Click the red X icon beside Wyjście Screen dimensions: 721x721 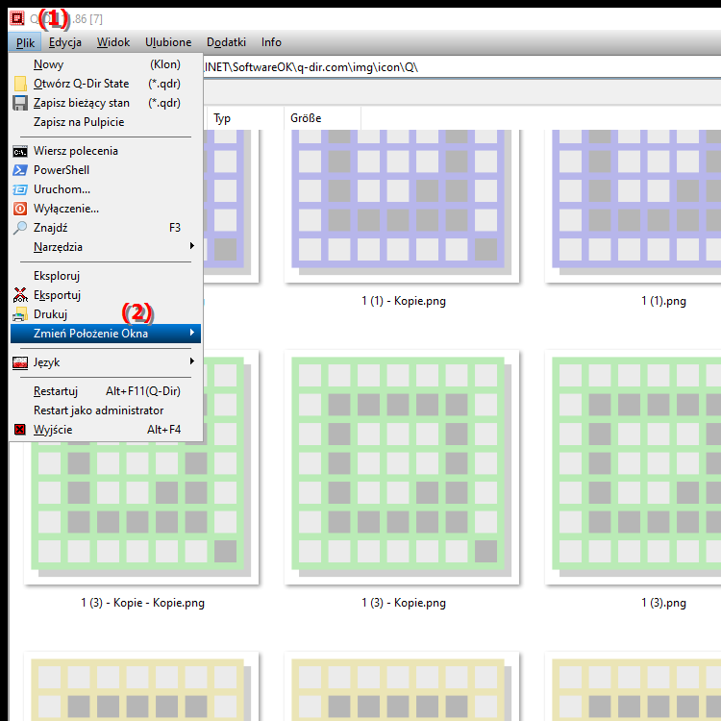[x=20, y=430]
